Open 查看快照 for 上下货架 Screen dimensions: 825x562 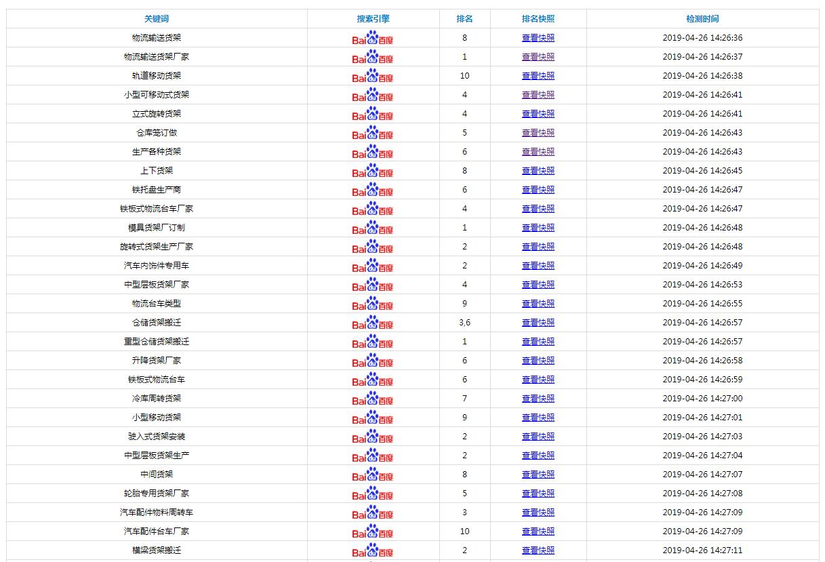pyautogui.click(x=538, y=171)
